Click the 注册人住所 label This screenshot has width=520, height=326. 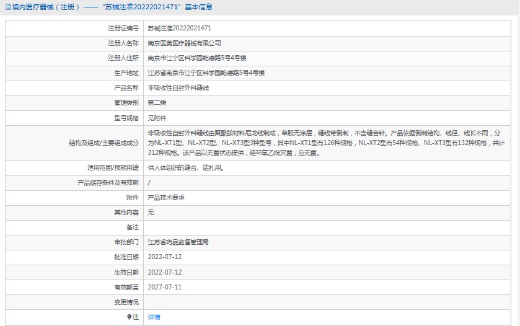[x=123, y=58]
